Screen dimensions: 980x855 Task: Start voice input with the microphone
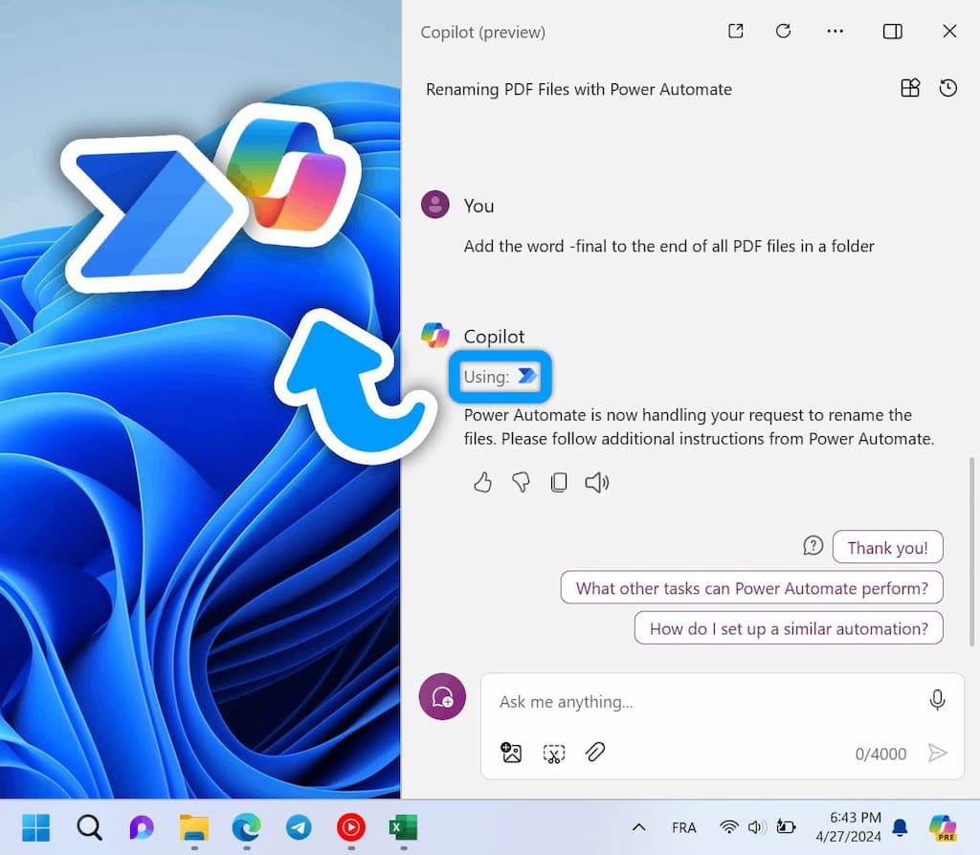937,700
